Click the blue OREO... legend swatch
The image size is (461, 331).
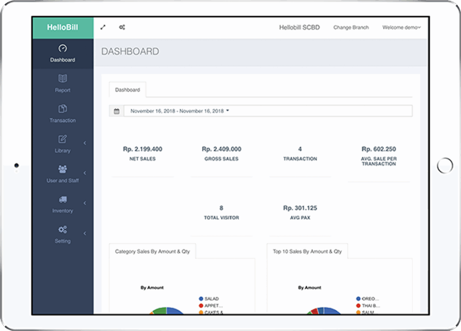(x=358, y=299)
